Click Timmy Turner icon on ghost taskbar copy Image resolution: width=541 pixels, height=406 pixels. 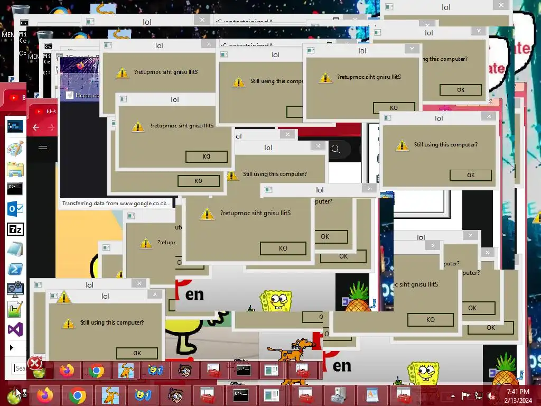185,371
